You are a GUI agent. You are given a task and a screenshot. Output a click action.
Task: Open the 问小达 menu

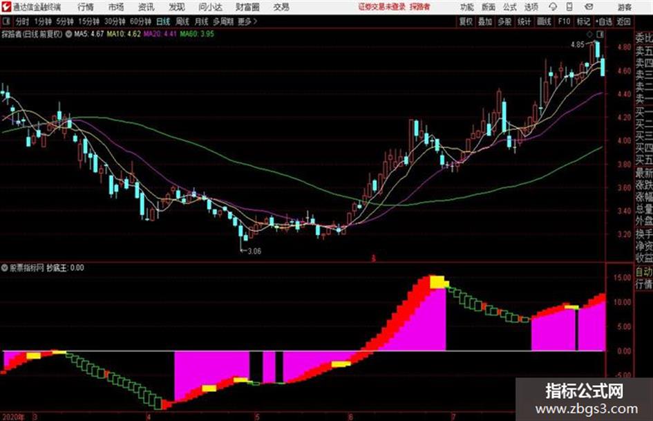click(210, 7)
